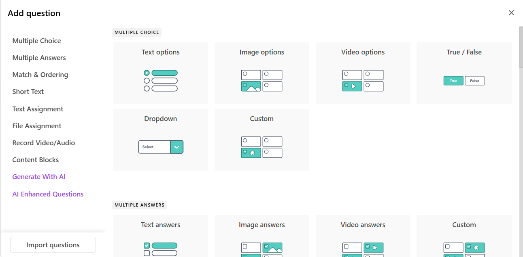Viewport: 523px width, 257px height.
Task: Open File Assignment category
Action: [x=37, y=126]
